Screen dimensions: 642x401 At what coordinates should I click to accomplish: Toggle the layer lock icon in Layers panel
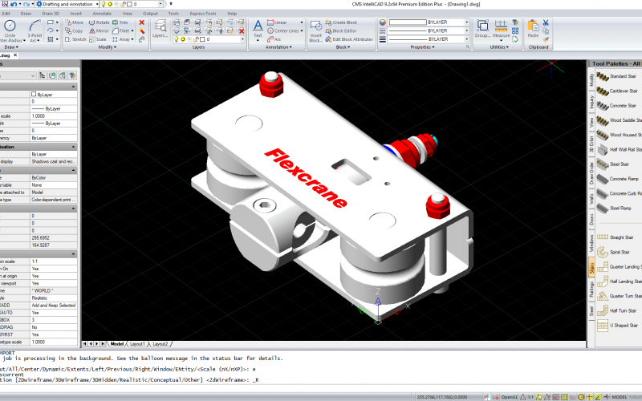tap(196, 39)
